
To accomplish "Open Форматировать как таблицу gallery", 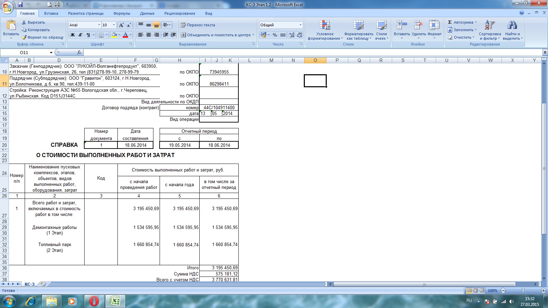I will pyautogui.click(x=359, y=30).
